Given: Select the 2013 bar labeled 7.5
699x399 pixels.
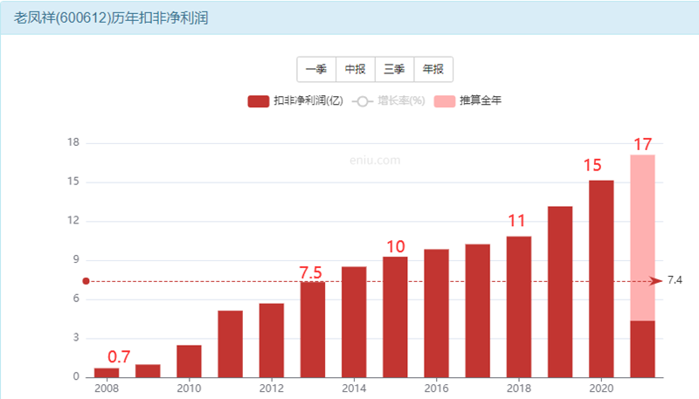Looking at the screenshot, I should 313,329.
